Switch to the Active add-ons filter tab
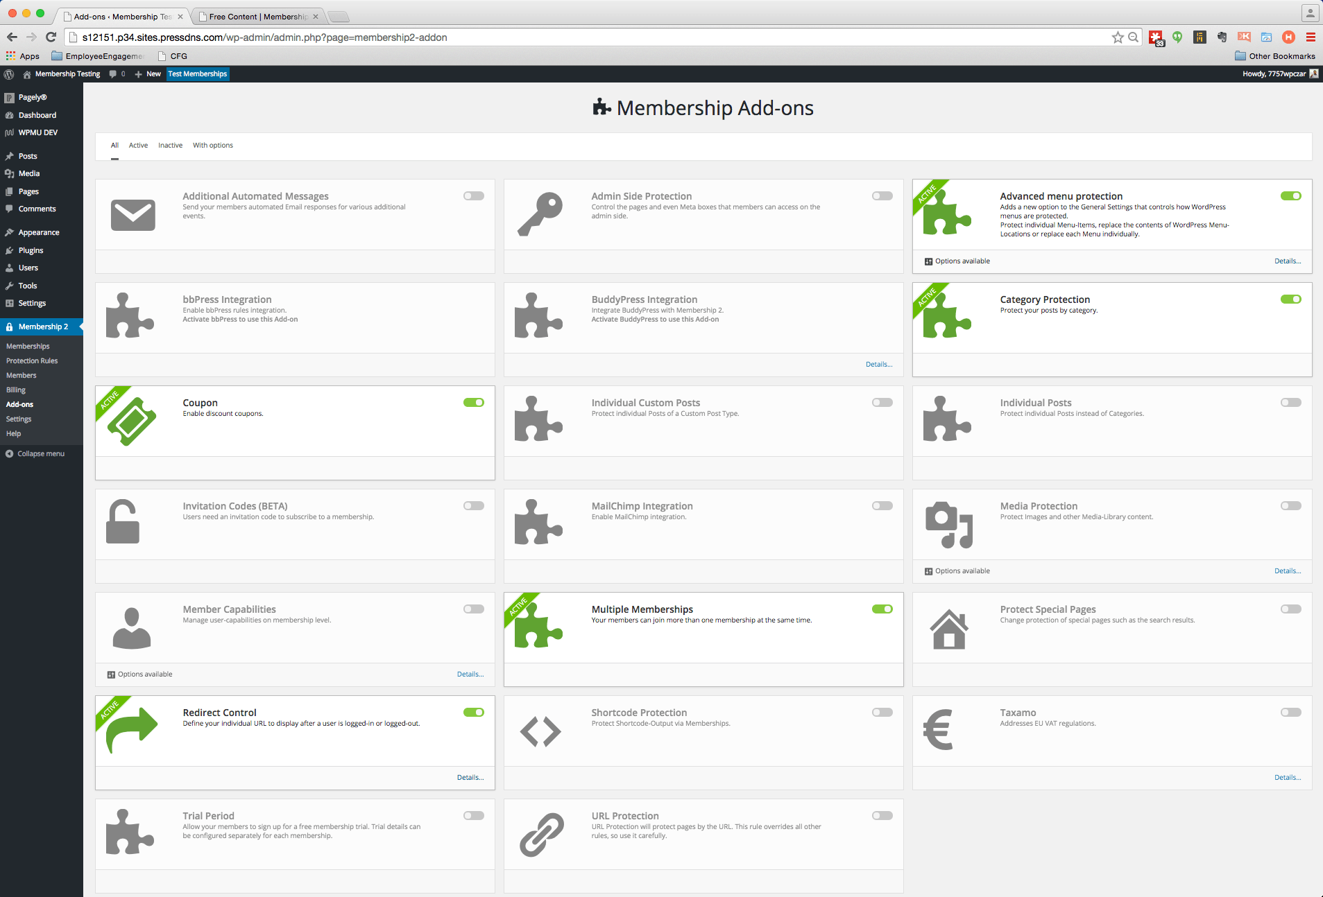This screenshot has width=1323, height=897. 138,145
